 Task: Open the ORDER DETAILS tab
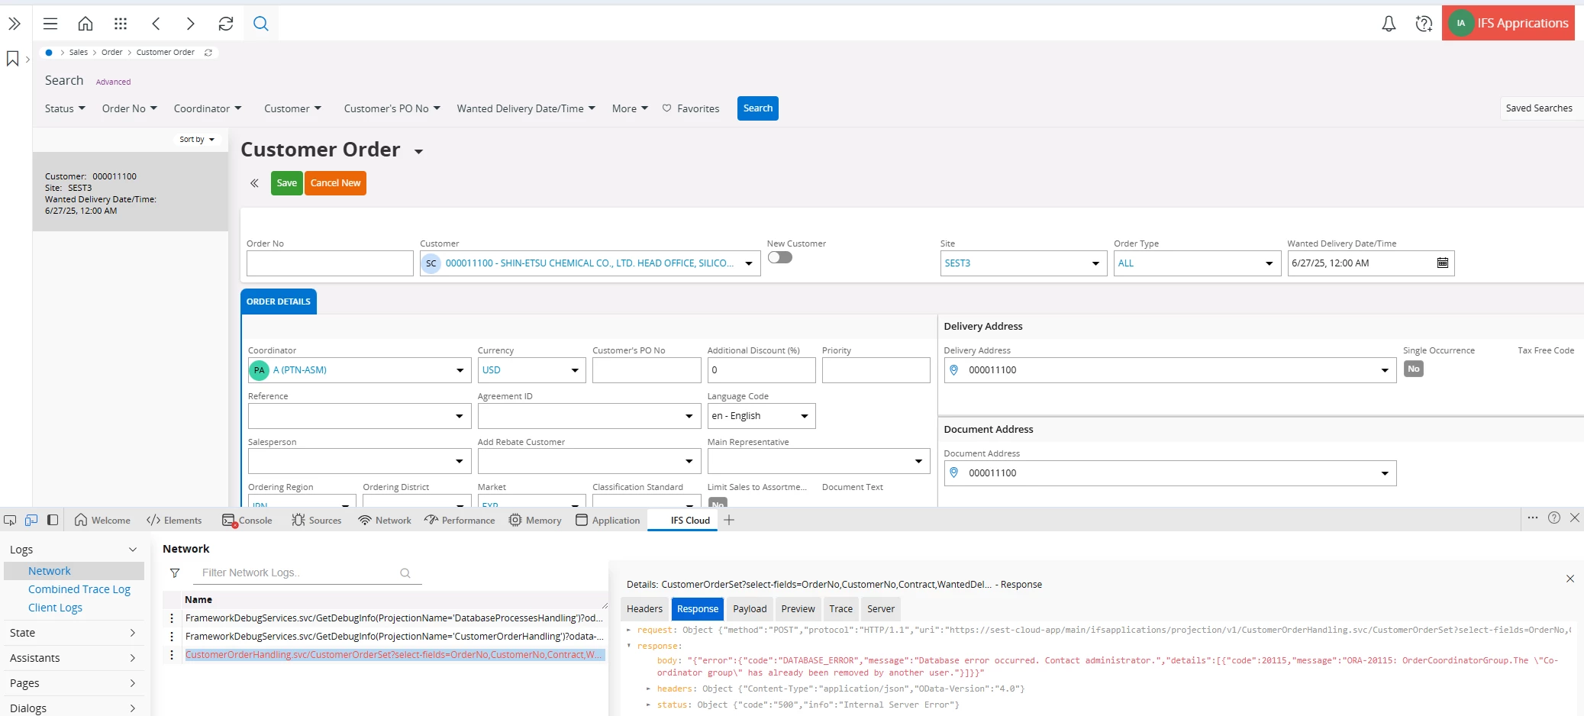point(279,302)
